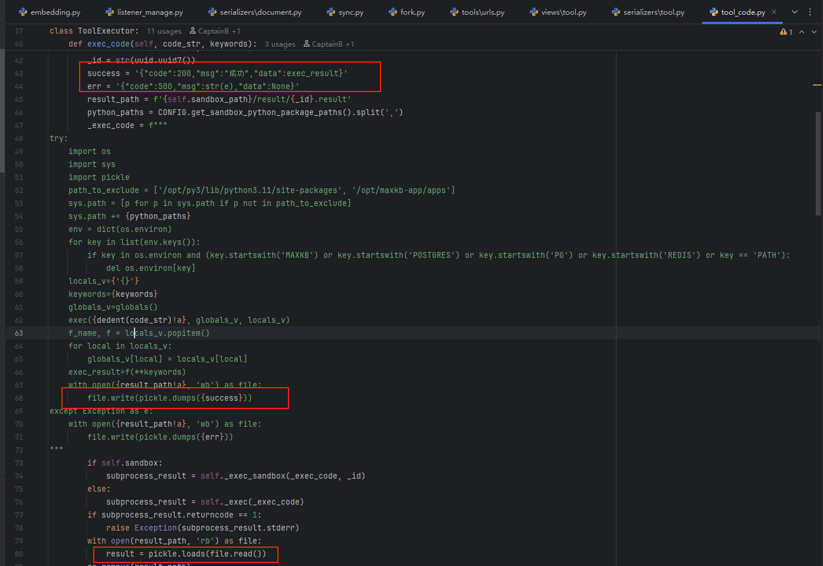Click the yellow warning stripe on scrollbar
The height and width of the screenshot is (566, 823).
click(817, 86)
